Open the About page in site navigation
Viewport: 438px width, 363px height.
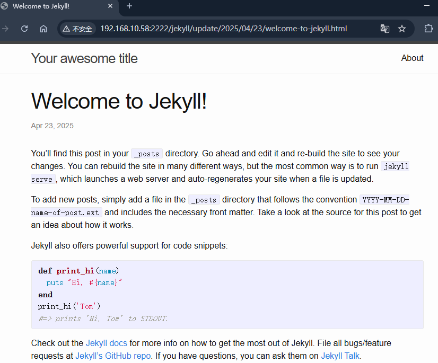(x=412, y=58)
